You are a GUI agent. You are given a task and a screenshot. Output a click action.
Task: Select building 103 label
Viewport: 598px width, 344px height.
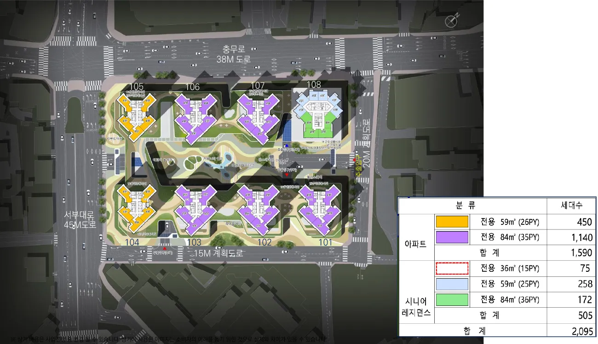tap(194, 242)
